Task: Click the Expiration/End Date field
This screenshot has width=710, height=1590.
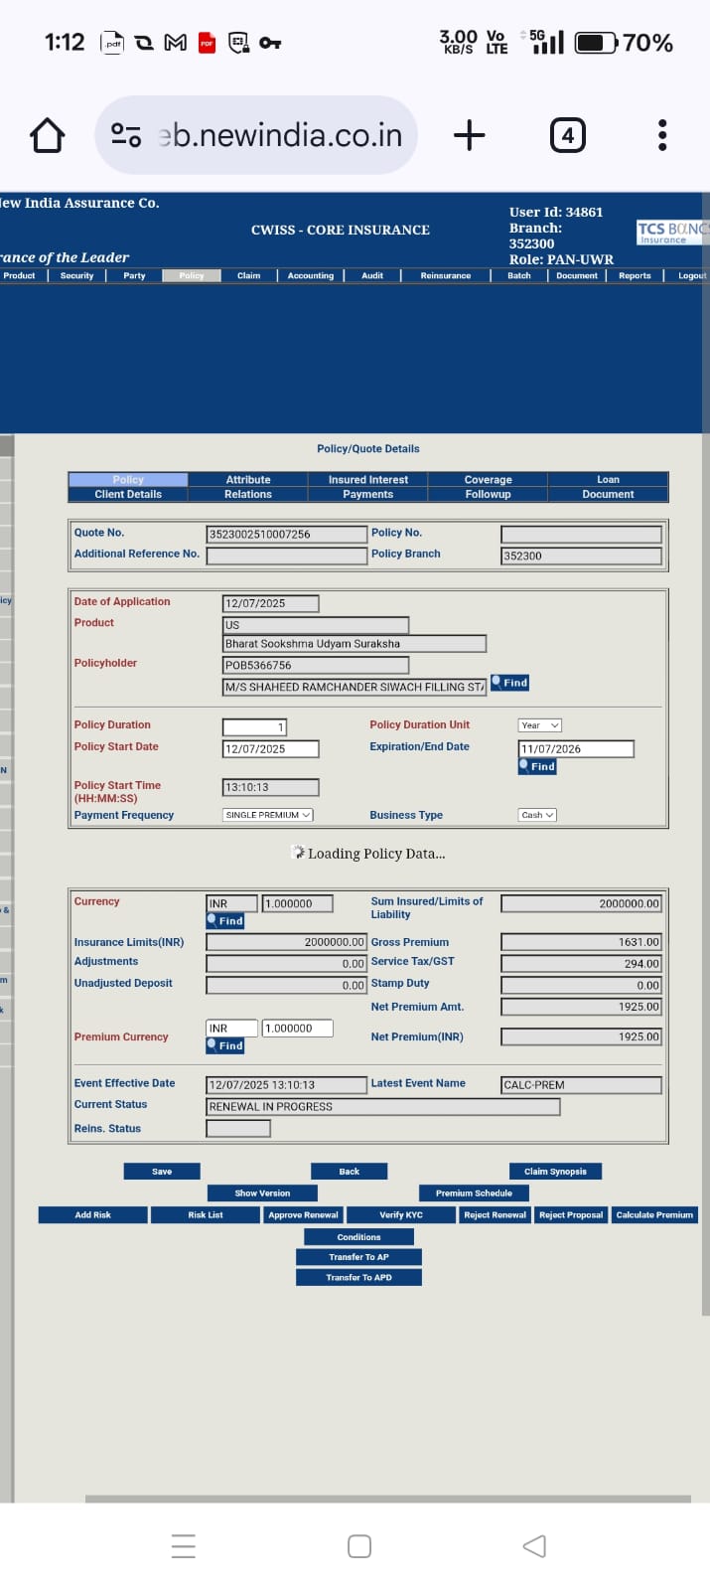Action: coord(576,749)
